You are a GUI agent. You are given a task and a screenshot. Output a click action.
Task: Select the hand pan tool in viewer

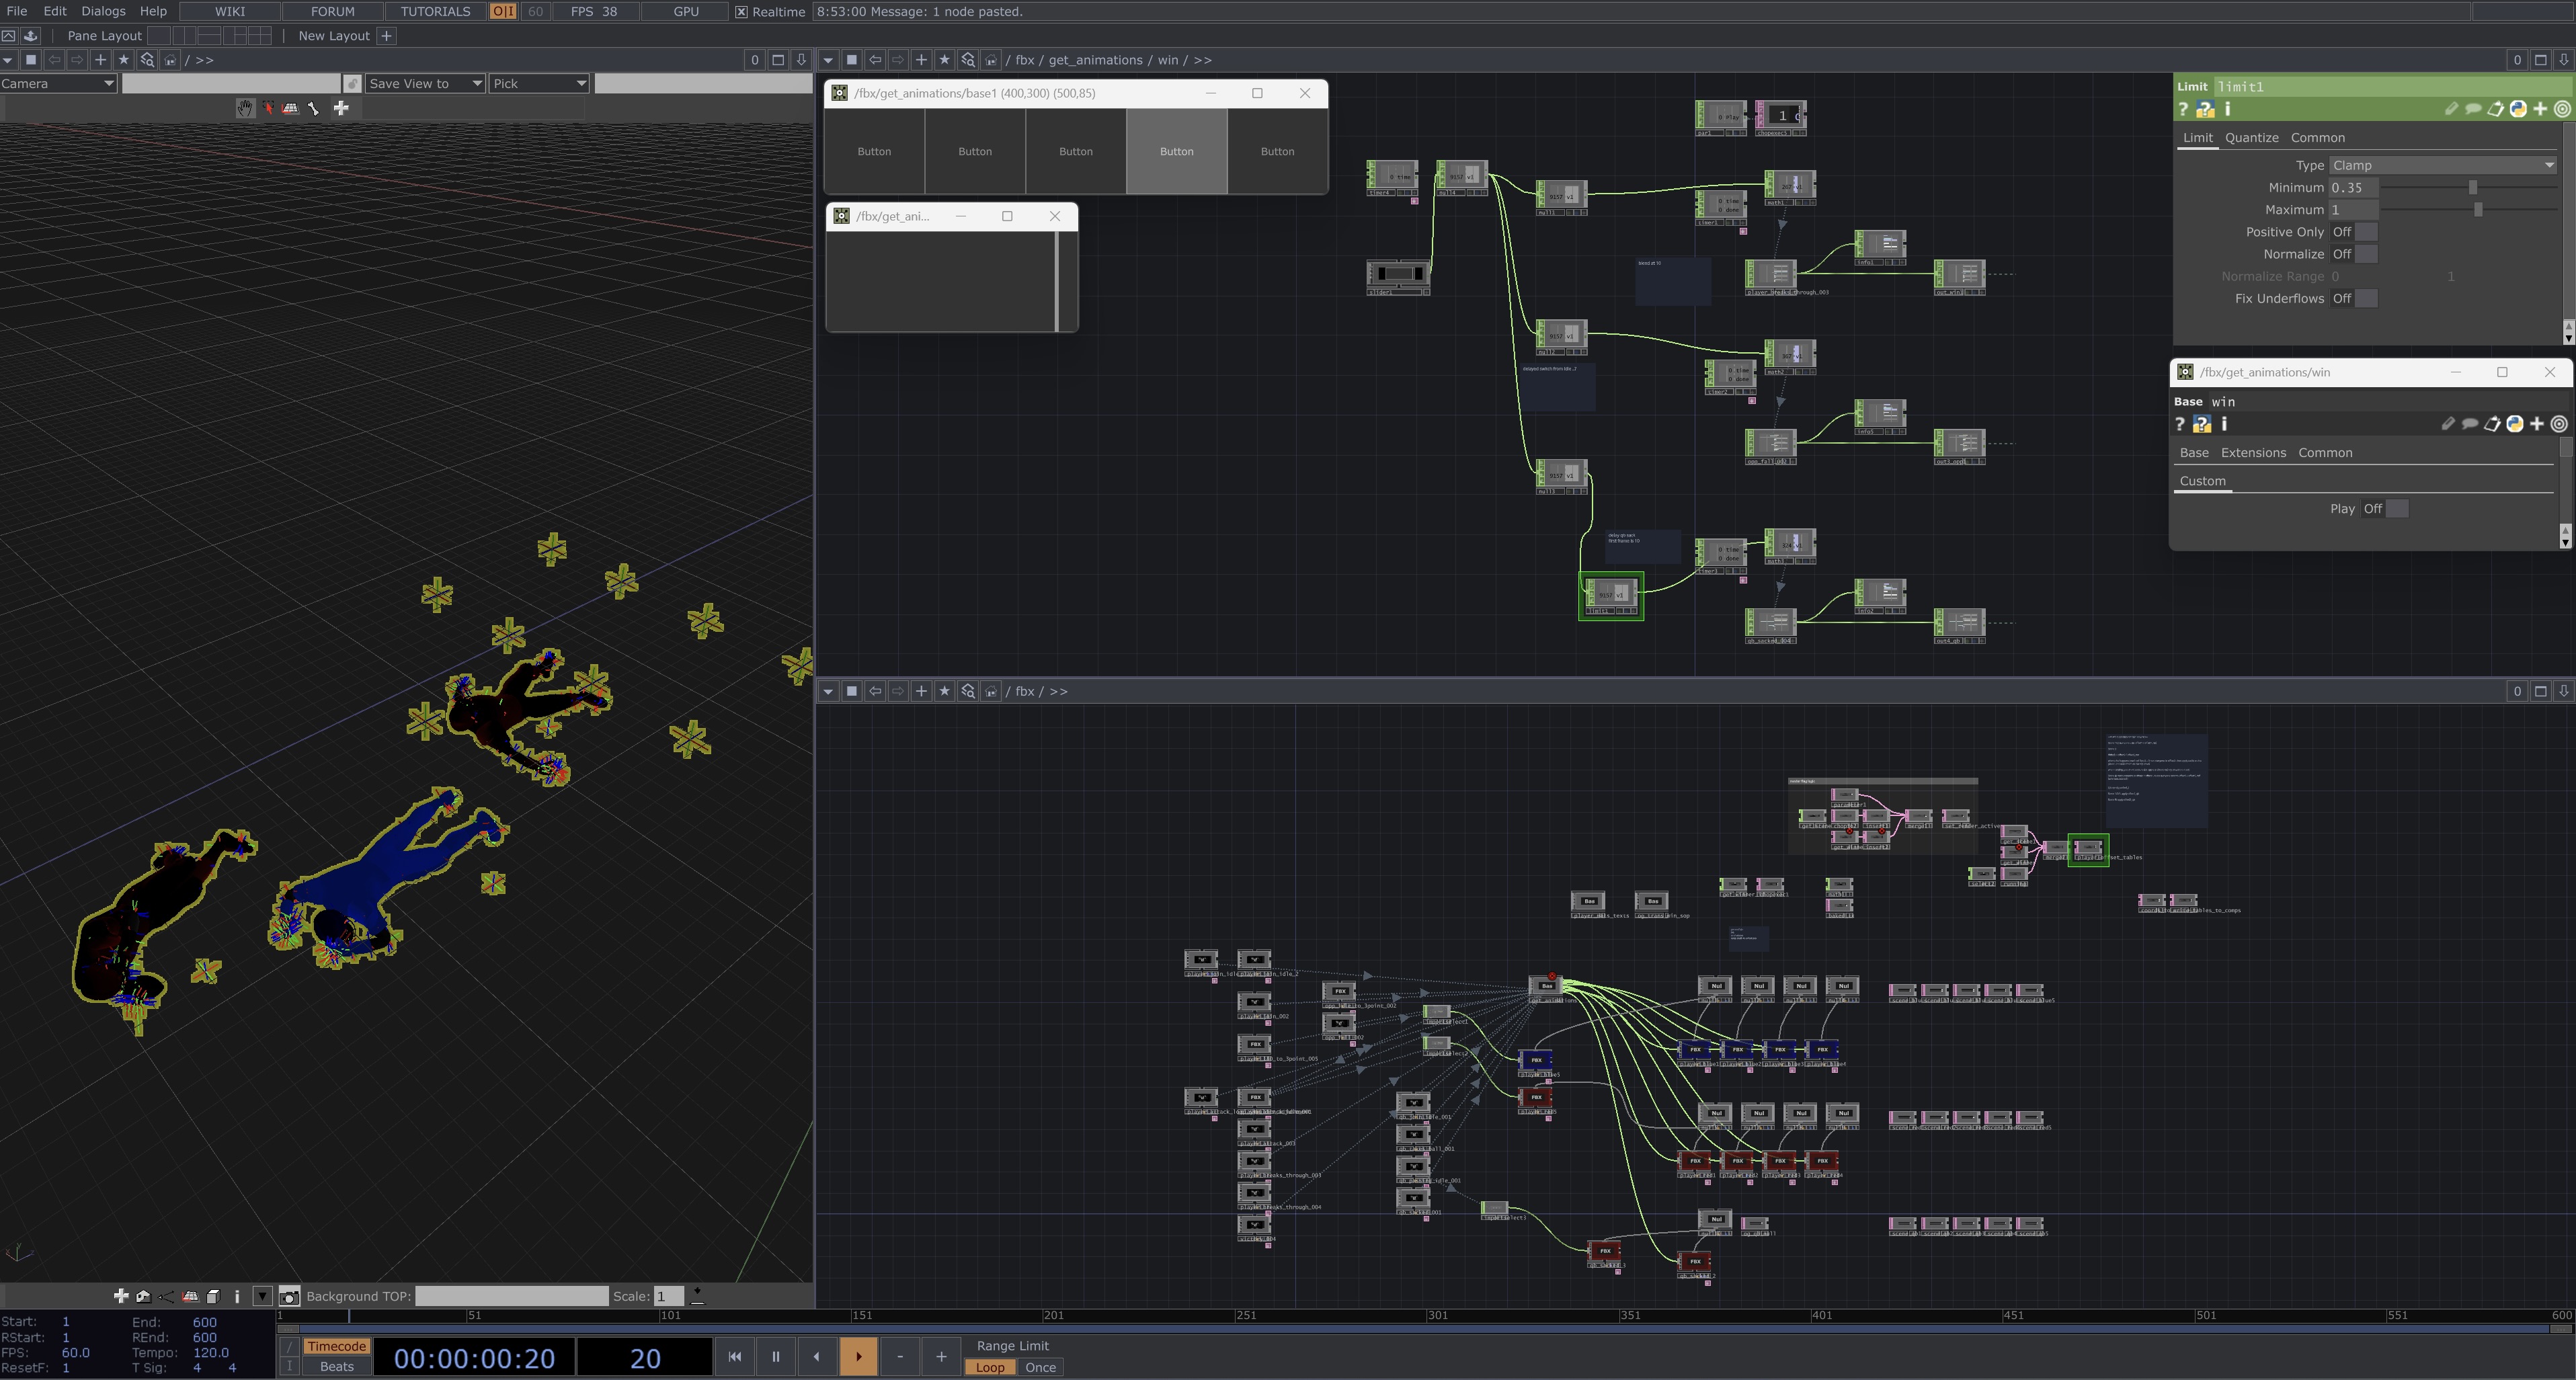point(245,108)
